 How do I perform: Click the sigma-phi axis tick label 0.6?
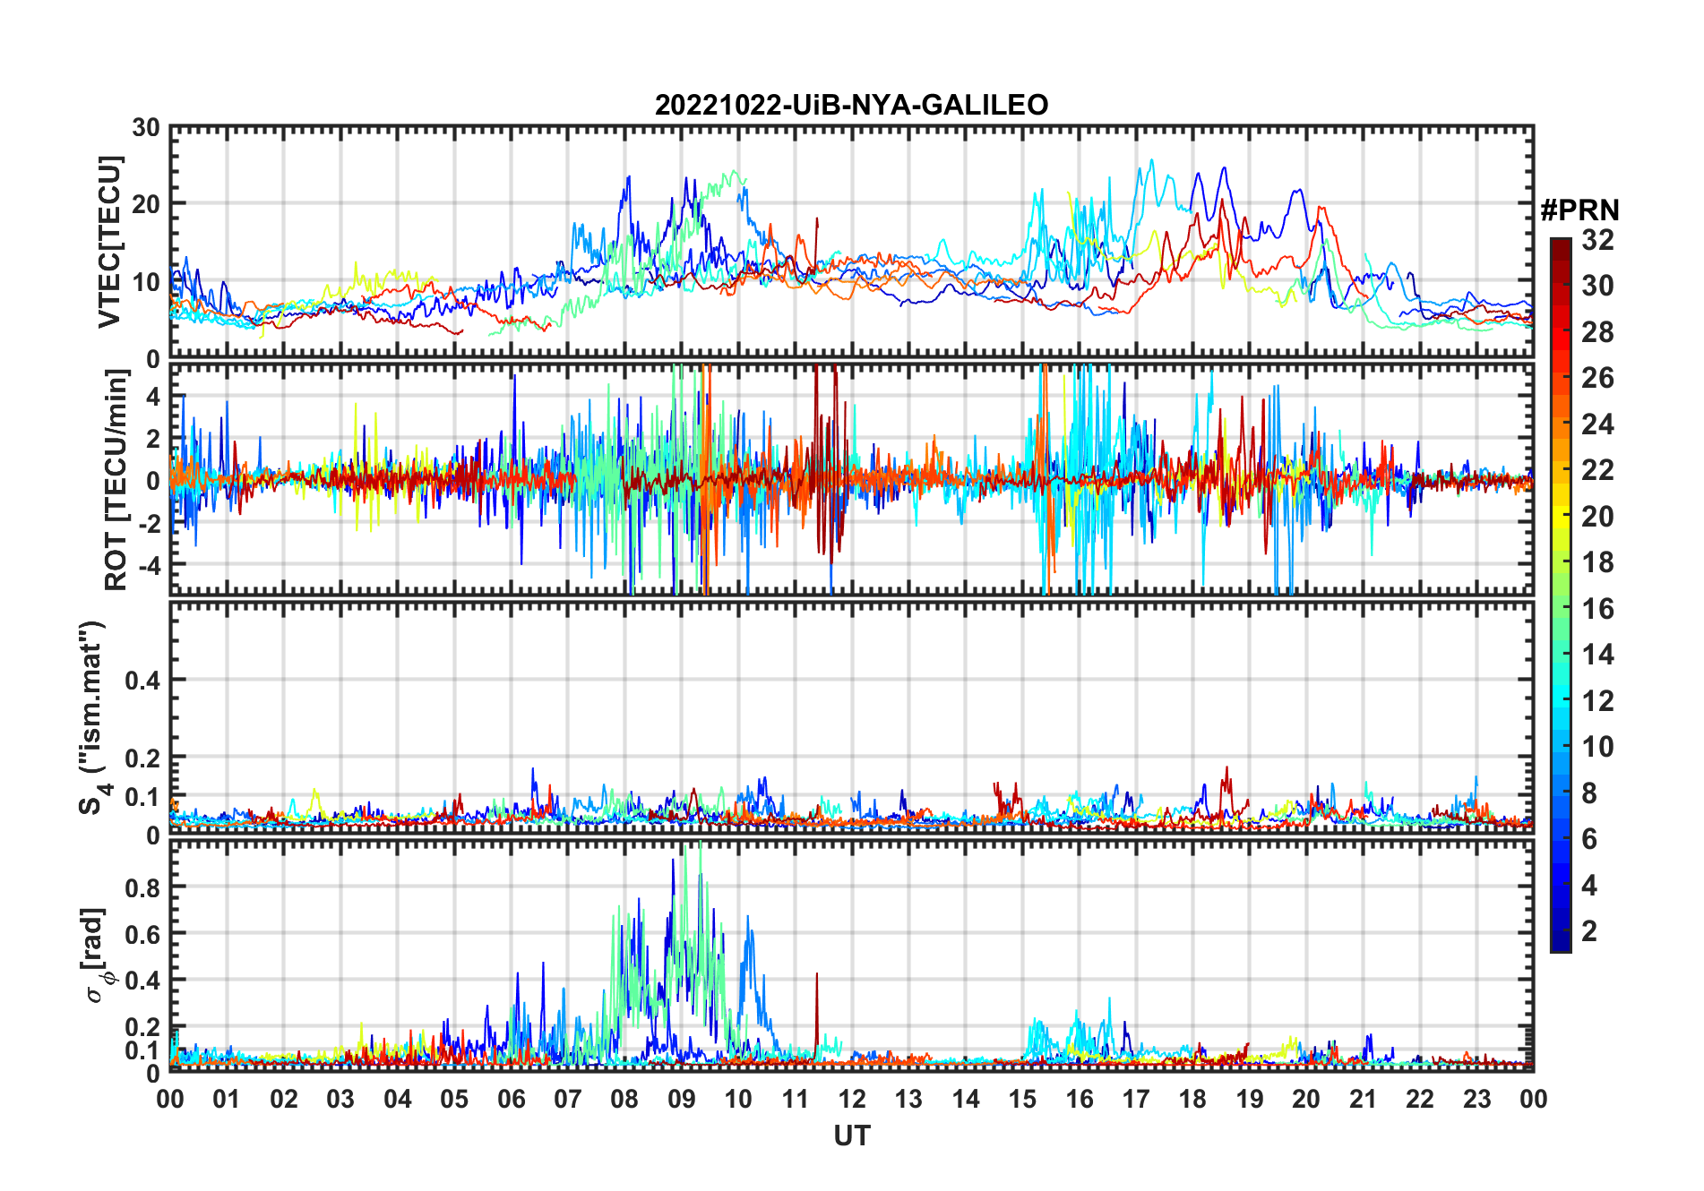pos(142,934)
